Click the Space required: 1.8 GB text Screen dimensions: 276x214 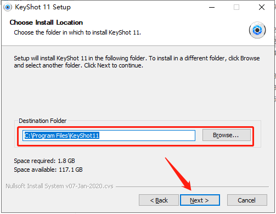coord(44,161)
